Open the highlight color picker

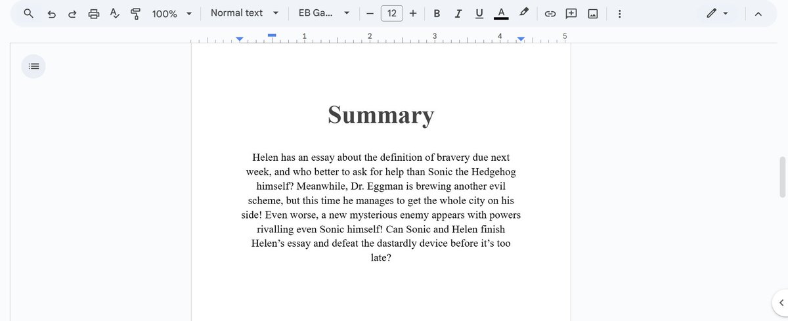pyautogui.click(x=523, y=13)
